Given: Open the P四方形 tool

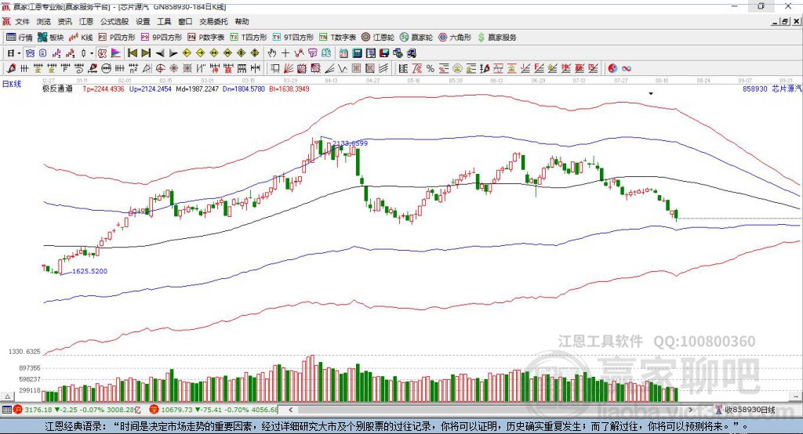Looking at the screenshot, I should pyautogui.click(x=117, y=38).
